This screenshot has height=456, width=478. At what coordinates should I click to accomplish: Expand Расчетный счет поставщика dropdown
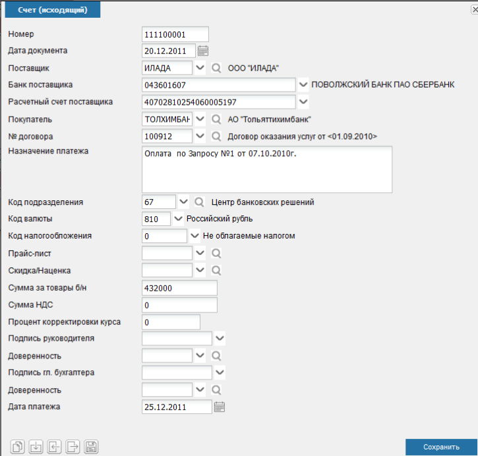tap(303, 101)
